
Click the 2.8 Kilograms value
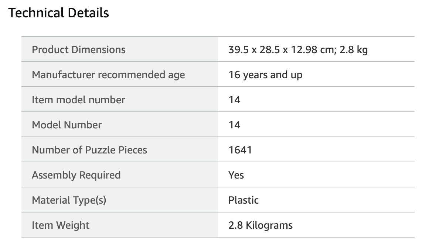coord(260,225)
